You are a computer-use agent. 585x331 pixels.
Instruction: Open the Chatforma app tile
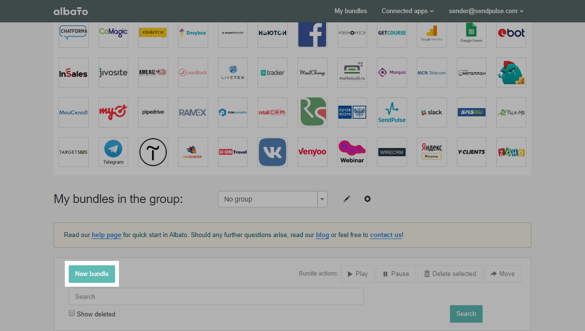[x=74, y=35]
